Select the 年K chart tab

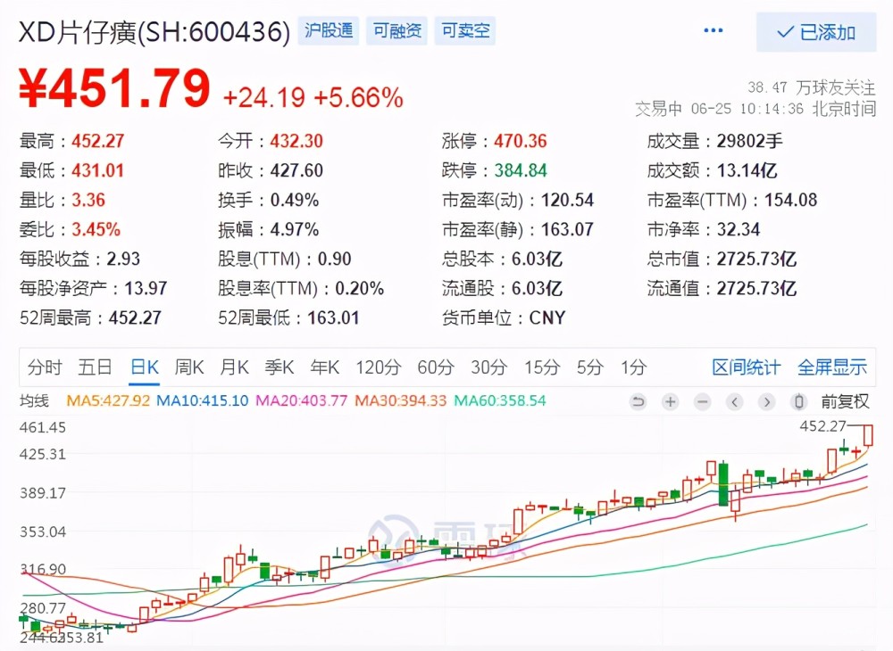(325, 367)
